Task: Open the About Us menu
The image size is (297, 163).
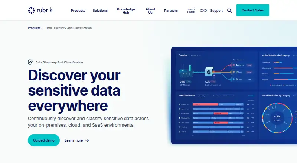Action: pos(150,11)
